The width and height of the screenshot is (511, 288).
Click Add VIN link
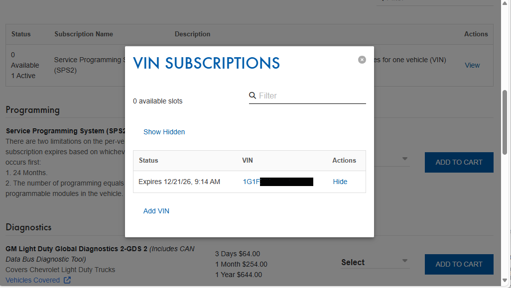point(156,211)
